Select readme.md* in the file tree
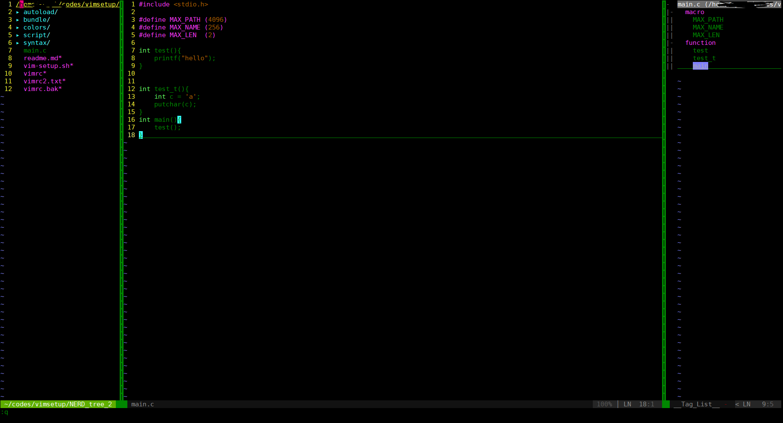783x423 pixels. click(43, 58)
